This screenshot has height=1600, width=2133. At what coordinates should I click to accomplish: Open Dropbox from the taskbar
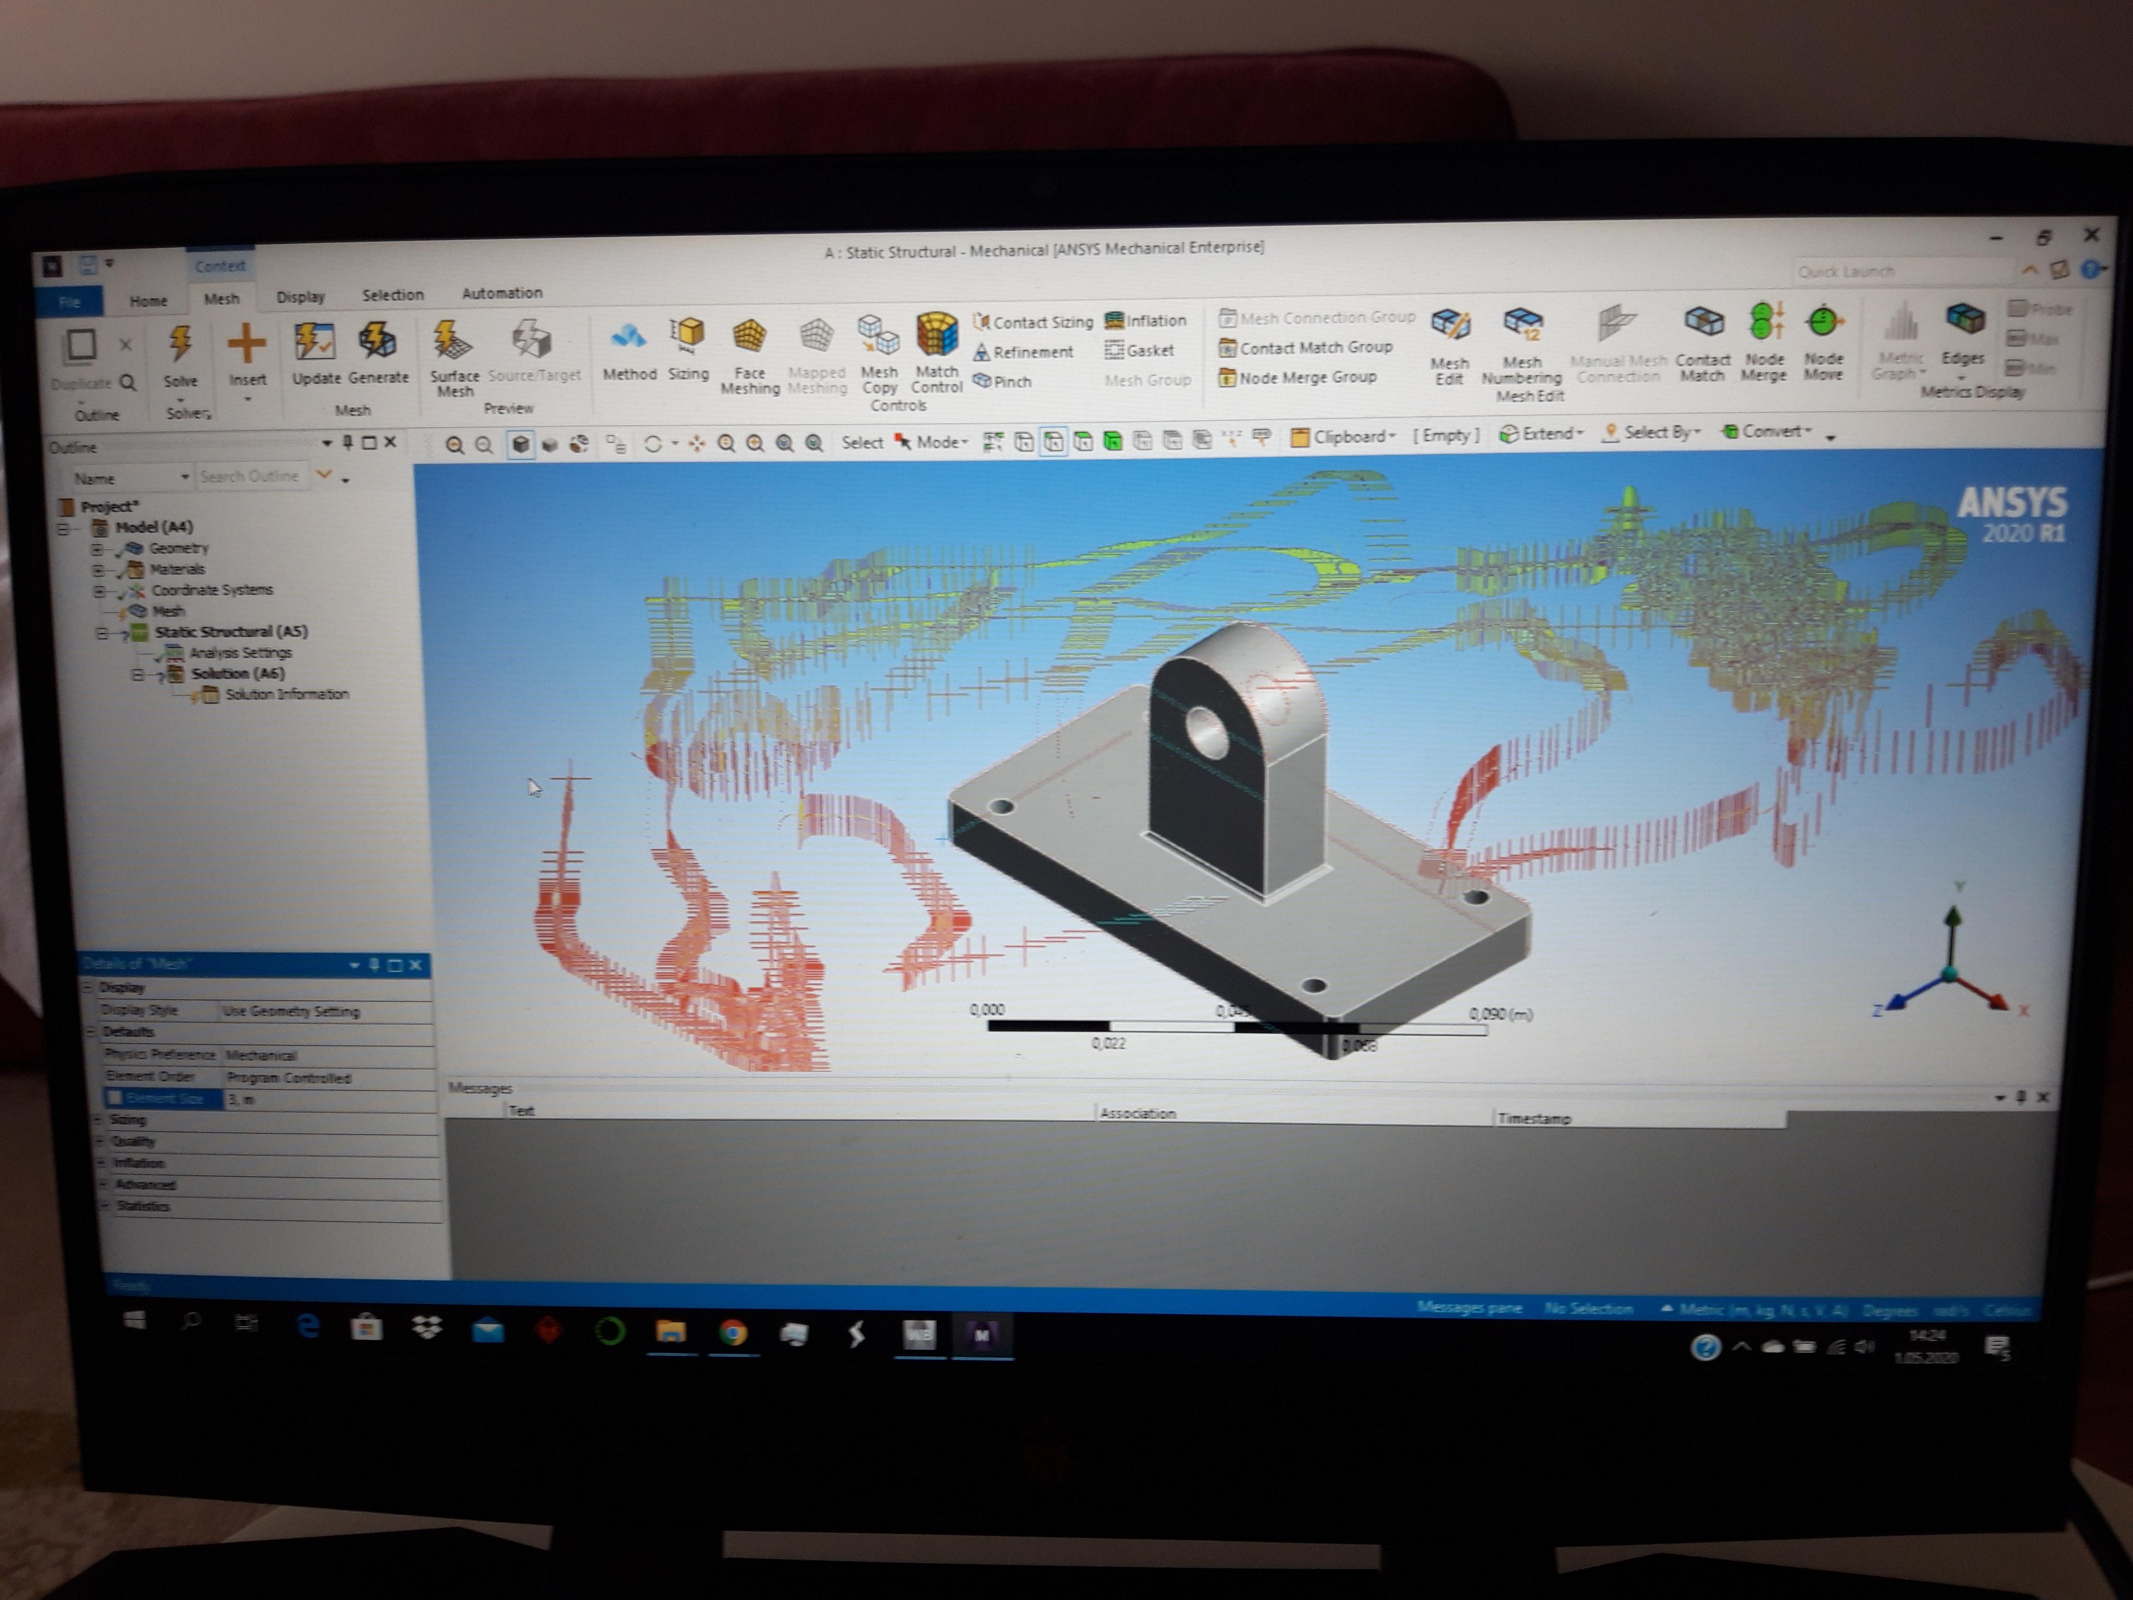tap(426, 1328)
